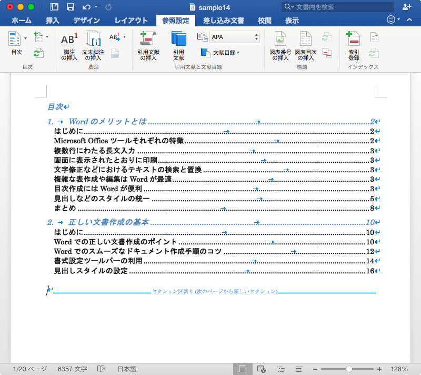Click the Update Index icon
The image size is (421, 375).
(x=374, y=53)
